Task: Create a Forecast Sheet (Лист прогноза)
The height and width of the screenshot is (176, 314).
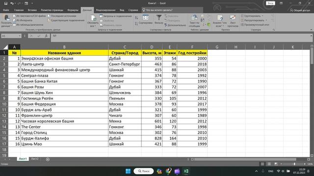Action: (233, 21)
